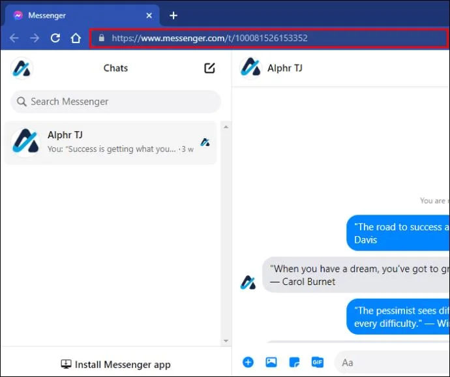The height and width of the screenshot is (377, 450).
Task: Close the Messenger tab
Action: pyautogui.click(x=149, y=16)
